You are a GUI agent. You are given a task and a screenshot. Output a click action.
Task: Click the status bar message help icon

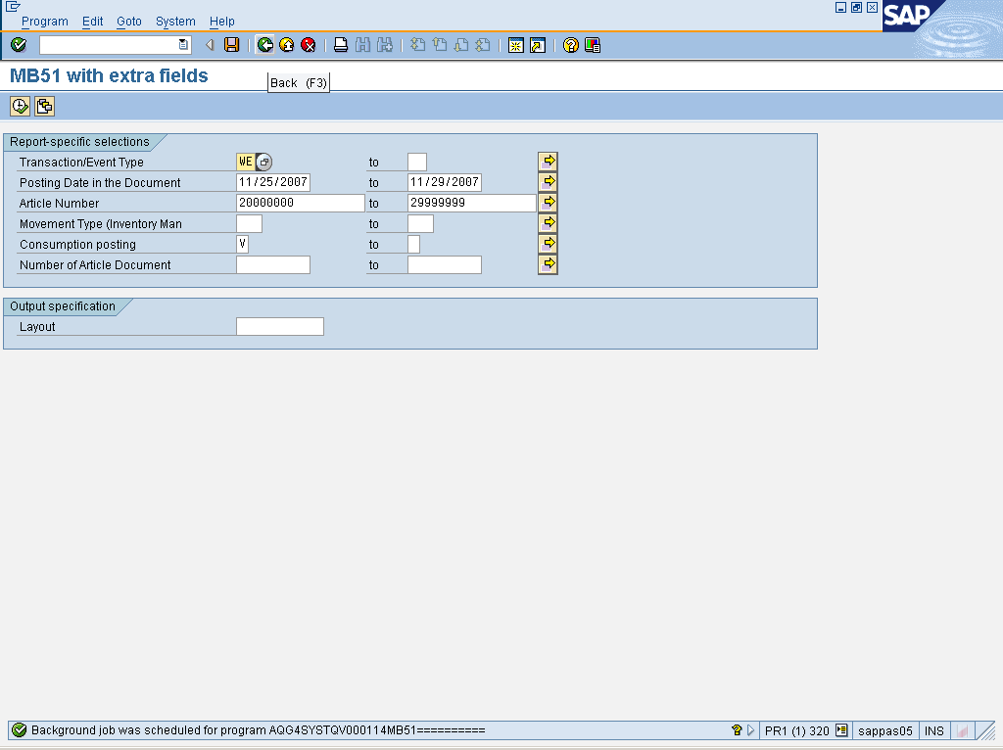pos(737,730)
